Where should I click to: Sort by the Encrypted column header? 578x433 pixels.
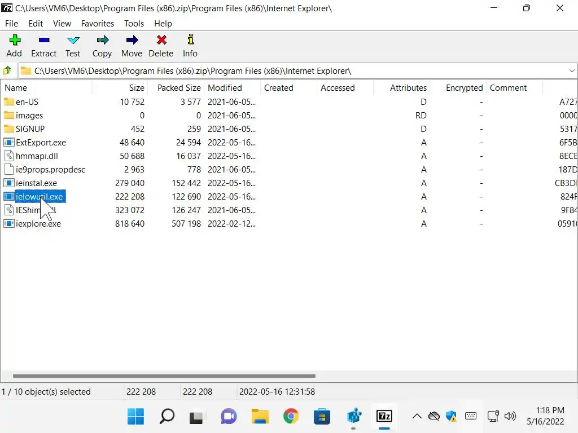click(458, 87)
